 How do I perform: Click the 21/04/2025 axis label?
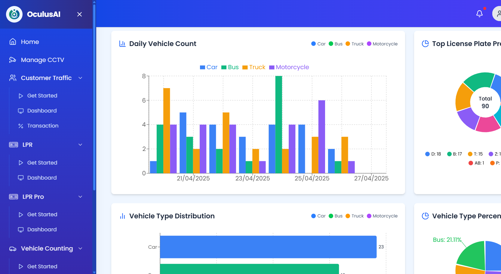(x=193, y=178)
